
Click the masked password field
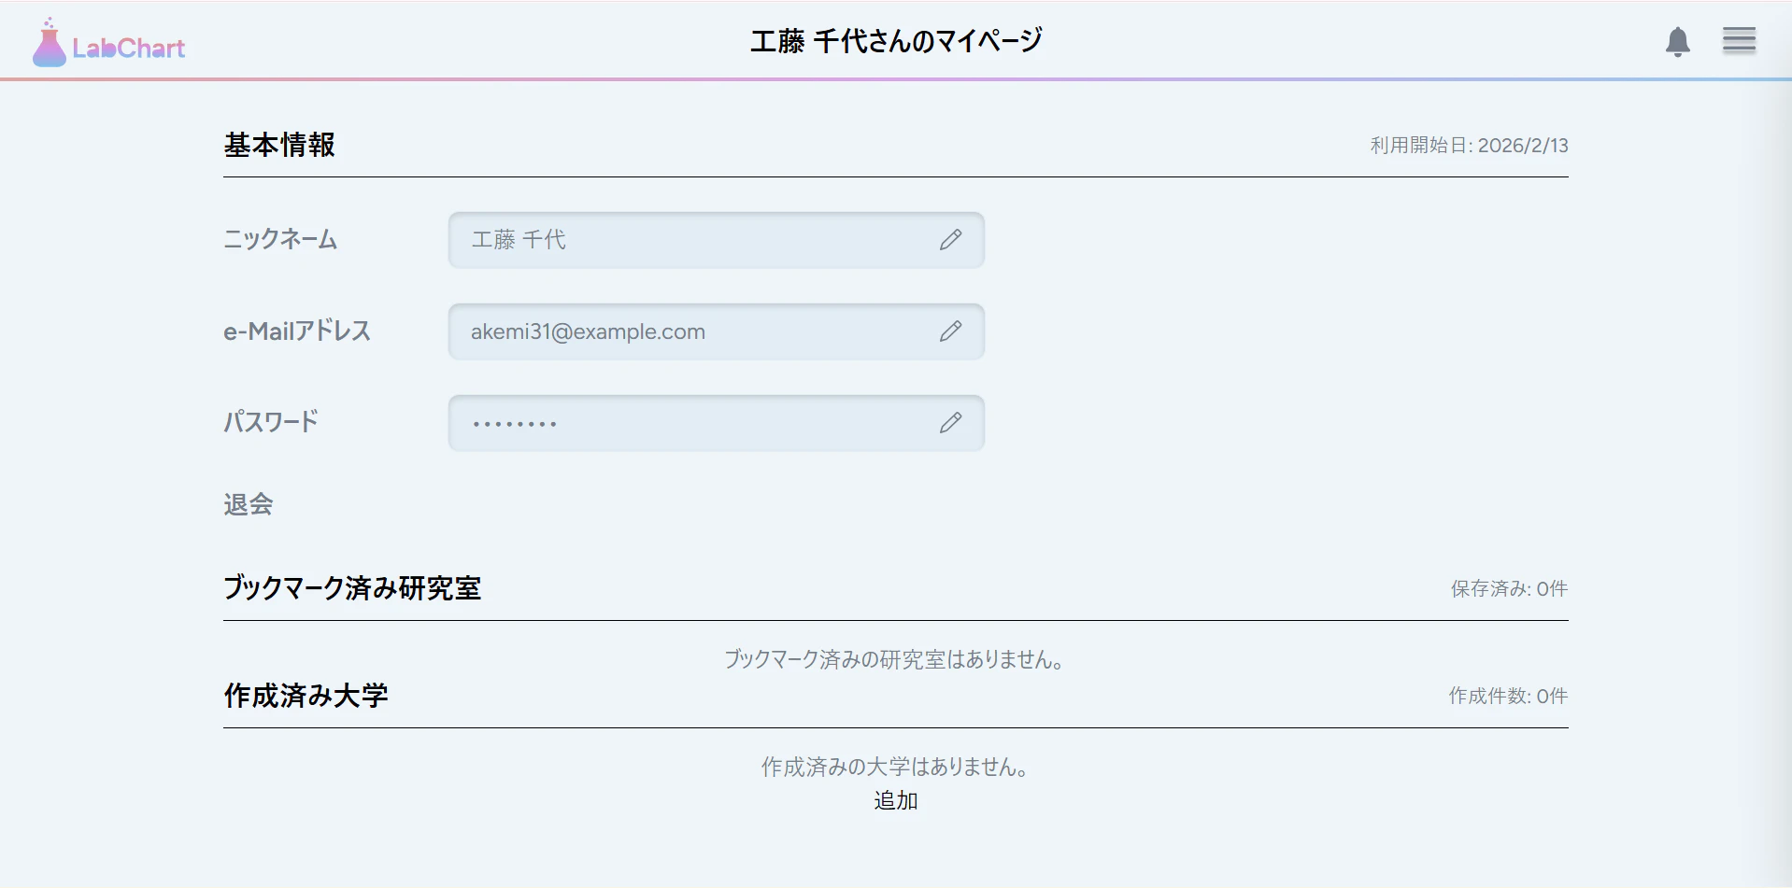click(x=717, y=423)
